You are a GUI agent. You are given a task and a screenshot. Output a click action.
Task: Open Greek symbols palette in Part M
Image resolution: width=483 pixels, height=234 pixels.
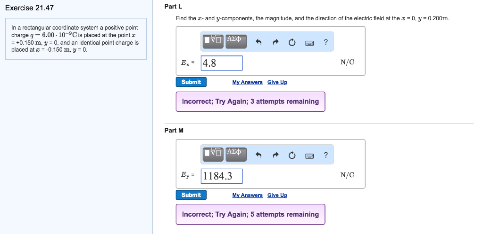pyautogui.click(x=236, y=154)
